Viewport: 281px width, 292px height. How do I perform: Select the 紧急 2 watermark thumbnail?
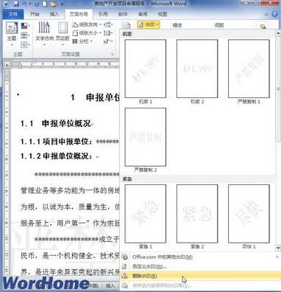click(x=197, y=214)
